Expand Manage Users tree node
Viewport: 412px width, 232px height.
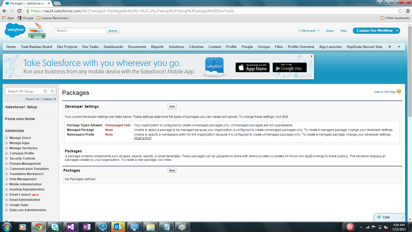(x=7, y=138)
